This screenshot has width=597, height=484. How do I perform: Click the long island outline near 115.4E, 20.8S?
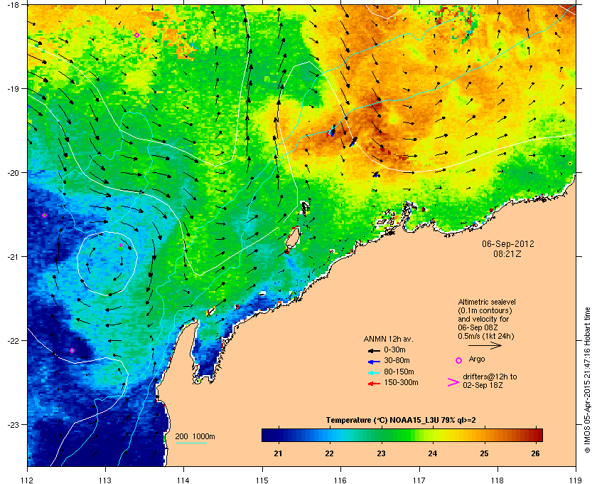293,240
